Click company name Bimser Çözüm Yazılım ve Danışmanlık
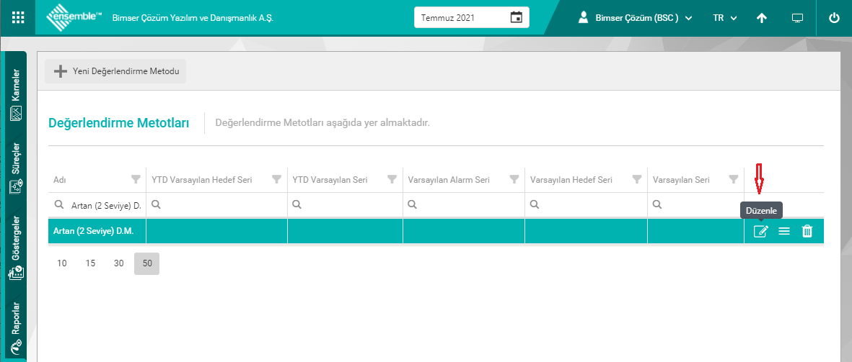Image resolution: width=852 pixels, height=362 pixels. coord(193,18)
